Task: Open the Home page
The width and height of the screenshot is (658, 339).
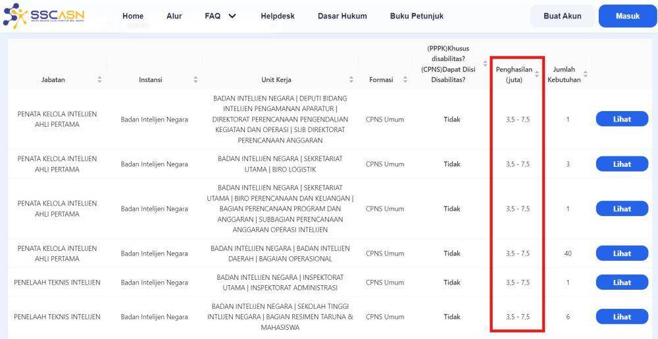Action: click(x=133, y=16)
